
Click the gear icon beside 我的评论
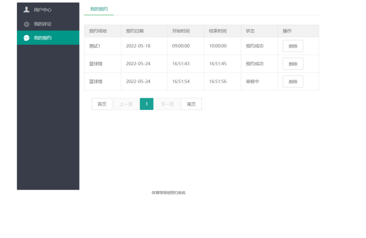(x=26, y=24)
